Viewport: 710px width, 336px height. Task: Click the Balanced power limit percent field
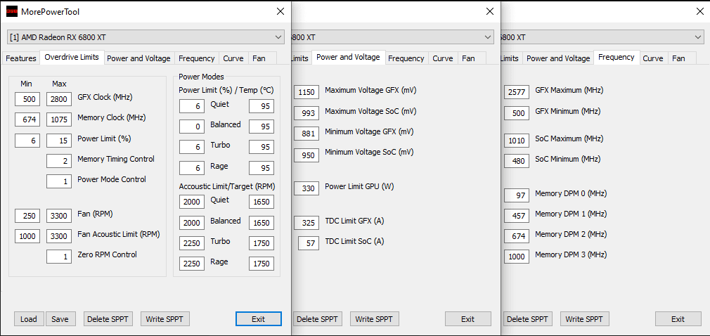click(x=192, y=127)
